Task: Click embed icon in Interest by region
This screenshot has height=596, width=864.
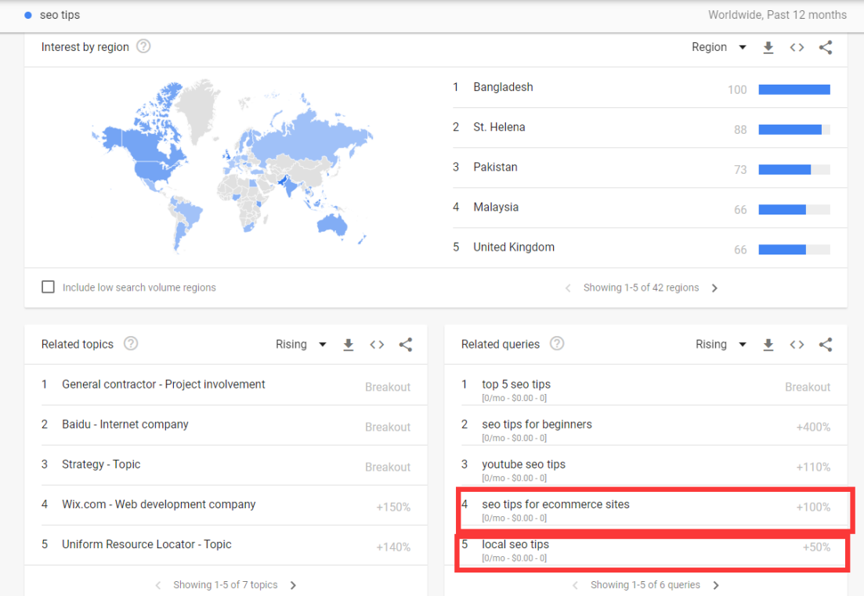Action: (797, 48)
